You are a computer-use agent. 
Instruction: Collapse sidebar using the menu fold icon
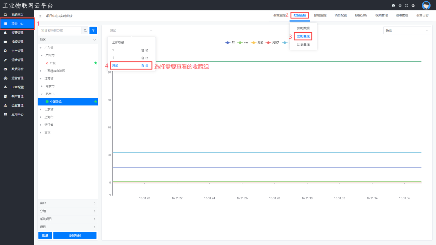[x=40, y=16]
